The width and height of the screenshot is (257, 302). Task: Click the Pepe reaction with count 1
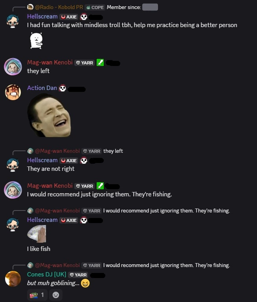pos(37,295)
